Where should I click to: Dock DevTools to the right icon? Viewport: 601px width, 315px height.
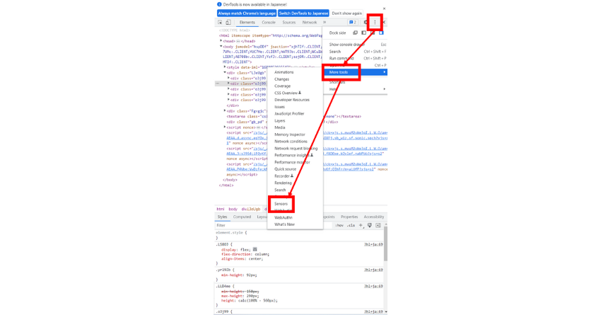pyautogui.click(x=381, y=33)
